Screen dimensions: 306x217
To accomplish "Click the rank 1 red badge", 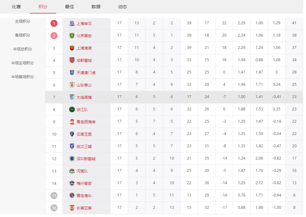I will click(54, 23).
